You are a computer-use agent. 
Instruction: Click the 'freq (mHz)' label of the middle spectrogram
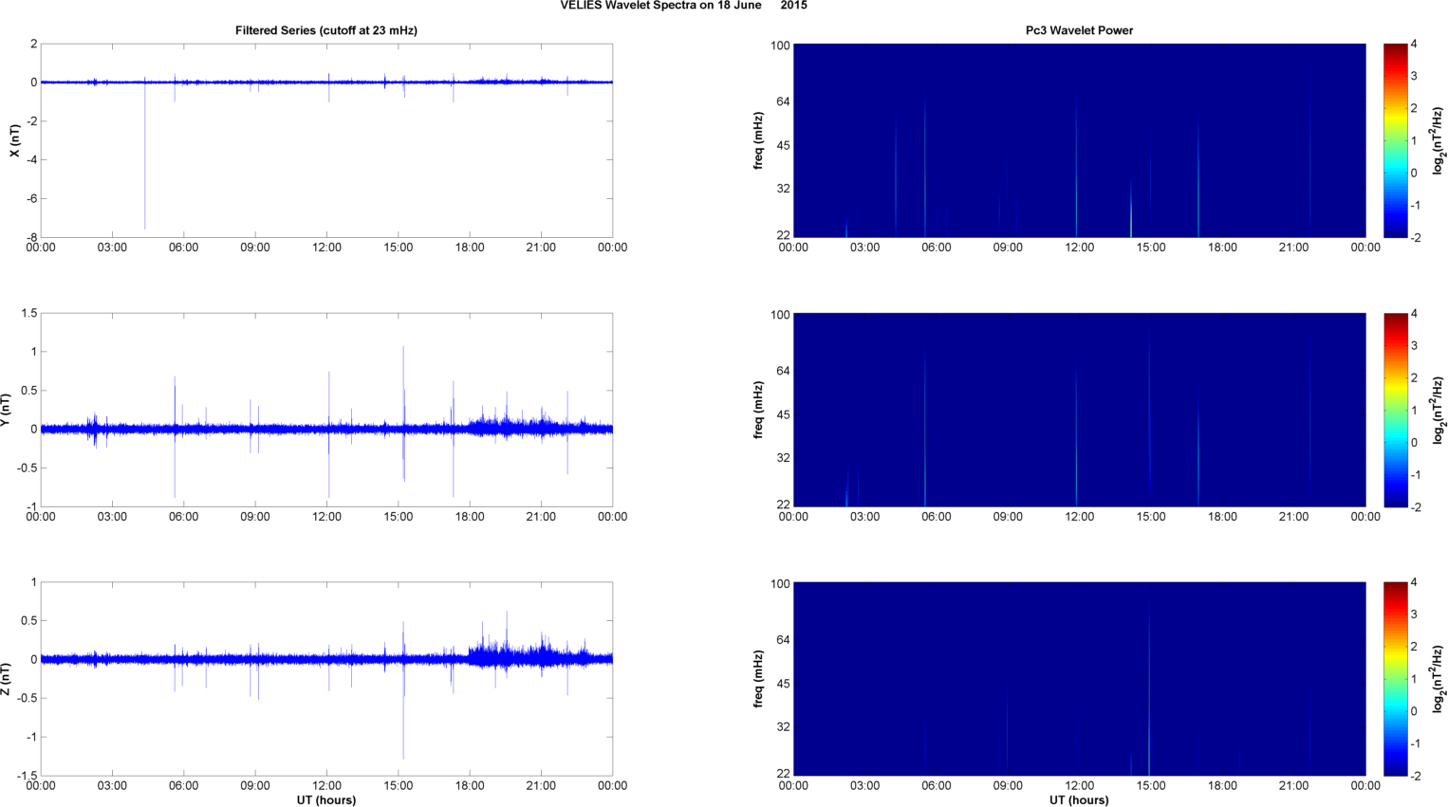click(759, 410)
